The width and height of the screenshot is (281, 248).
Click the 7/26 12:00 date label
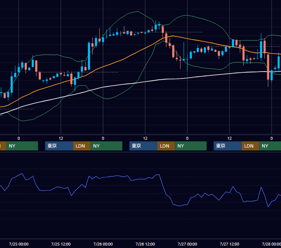click(x=145, y=244)
